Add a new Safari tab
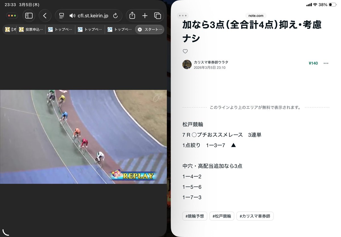 point(145,16)
